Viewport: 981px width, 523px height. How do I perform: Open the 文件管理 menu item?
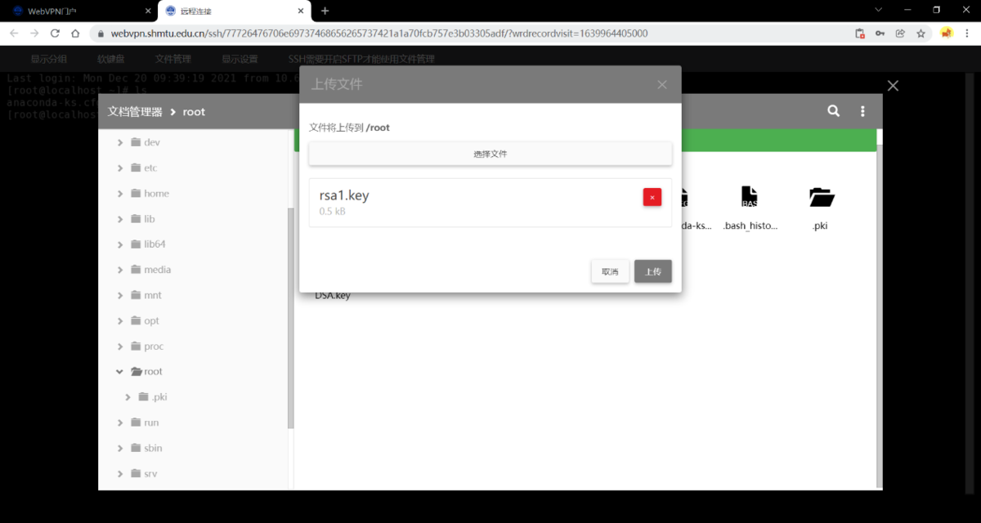point(172,59)
